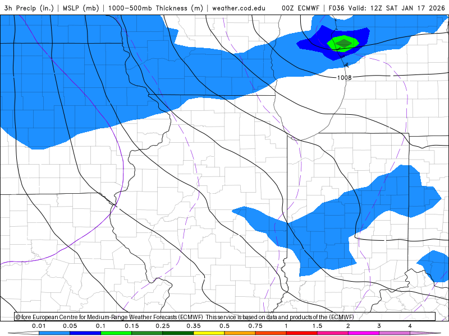Click the light blue 0.01–0.05 legend swatch
449x336 pixels.
coord(54,333)
